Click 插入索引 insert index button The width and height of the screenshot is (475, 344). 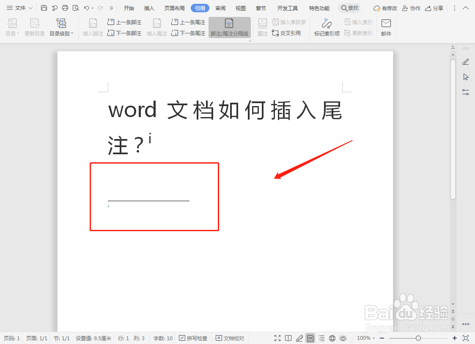tap(358, 22)
